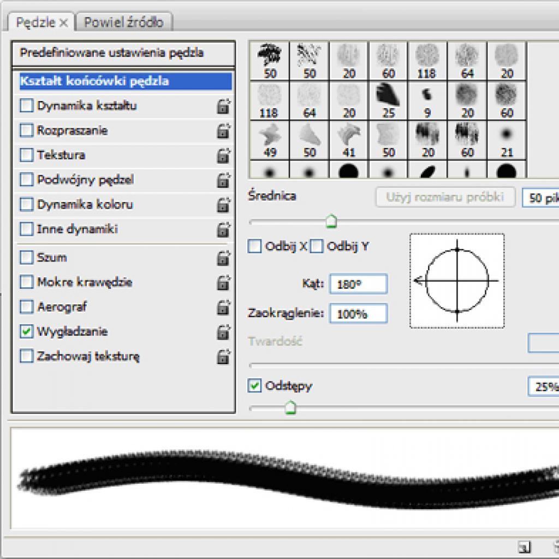This screenshot has width=559, height=559.
Task: Toggle lock icon for Wygładzanie
Action: (x=223, y=332)
